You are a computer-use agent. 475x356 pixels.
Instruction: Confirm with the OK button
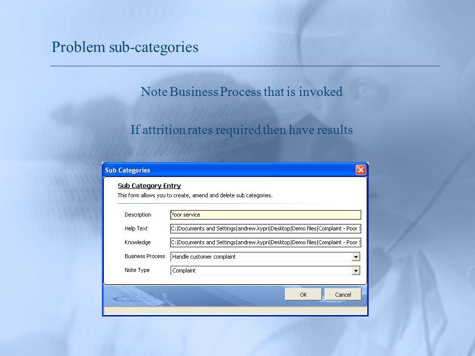[x=303, y=295]
